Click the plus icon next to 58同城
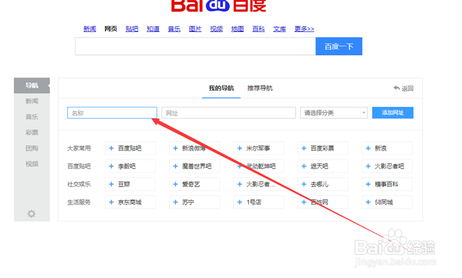The height and width of the screenshot is (278, 462). [368, 202]
